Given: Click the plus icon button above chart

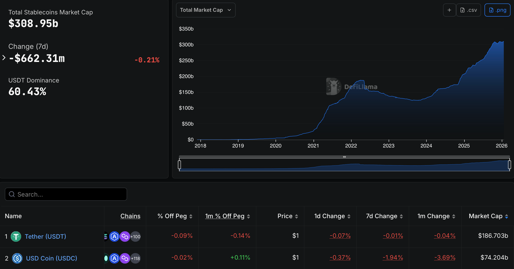Looking at the screenshot, I should [449, 10].
